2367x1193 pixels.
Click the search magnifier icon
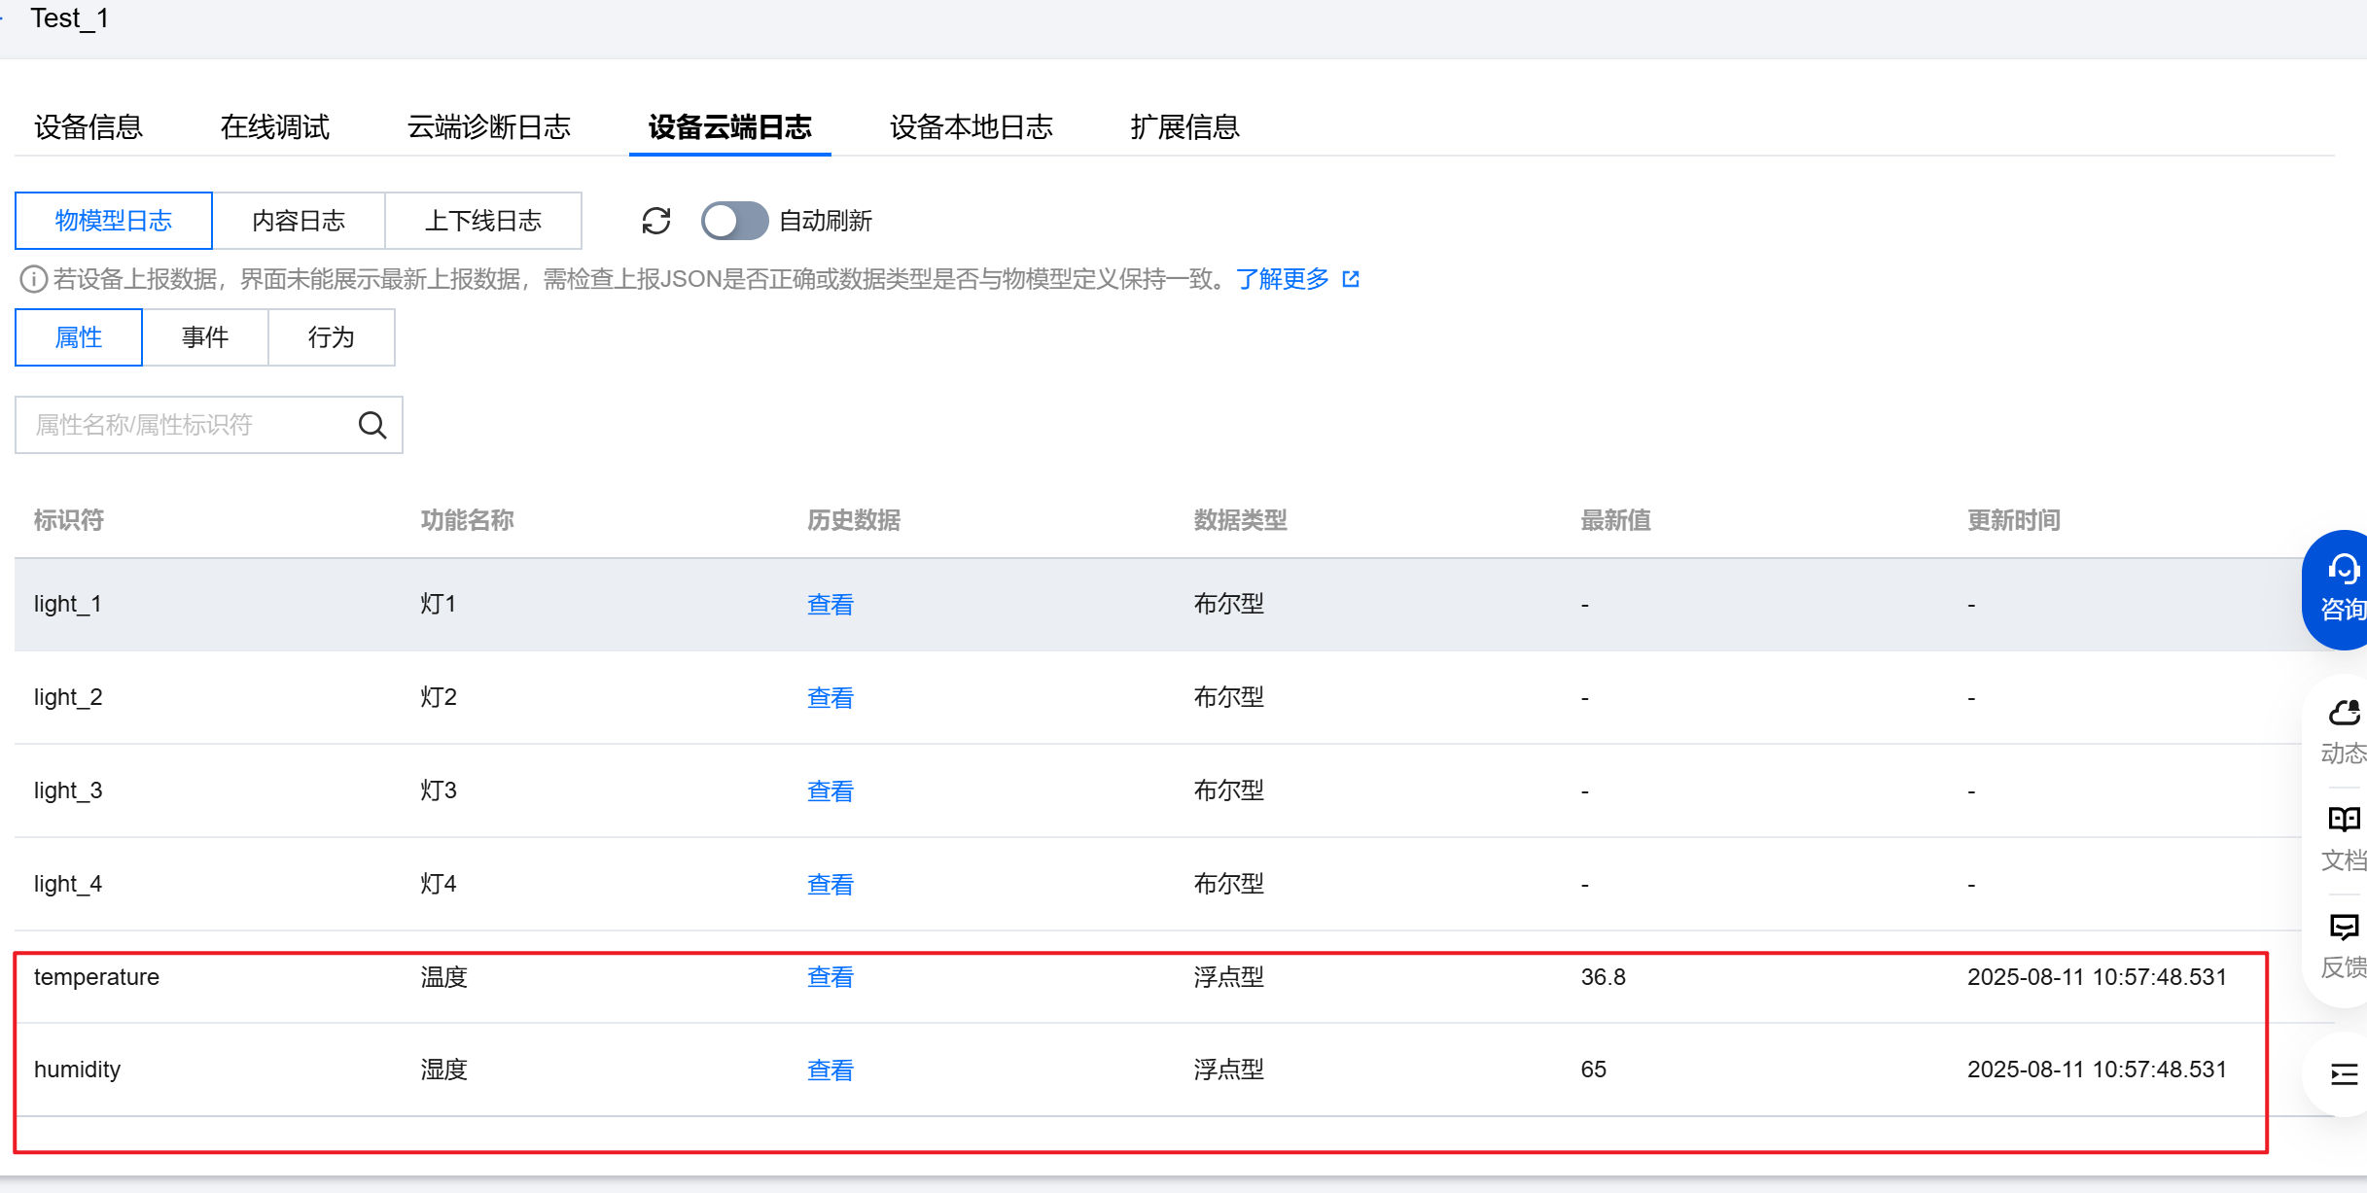click(x=372, y=425)
